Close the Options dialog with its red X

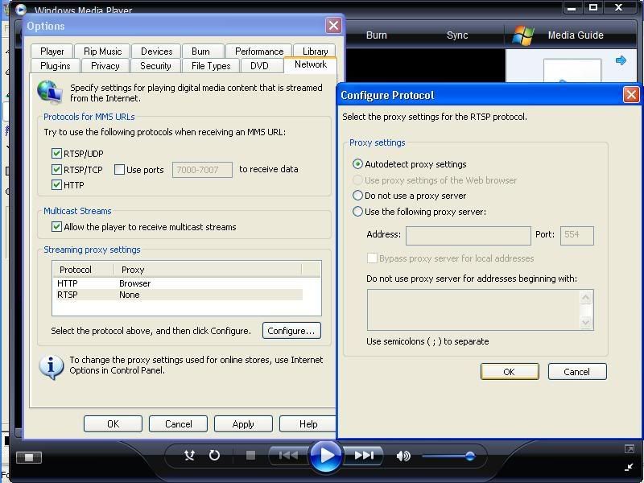pos(333,26)
